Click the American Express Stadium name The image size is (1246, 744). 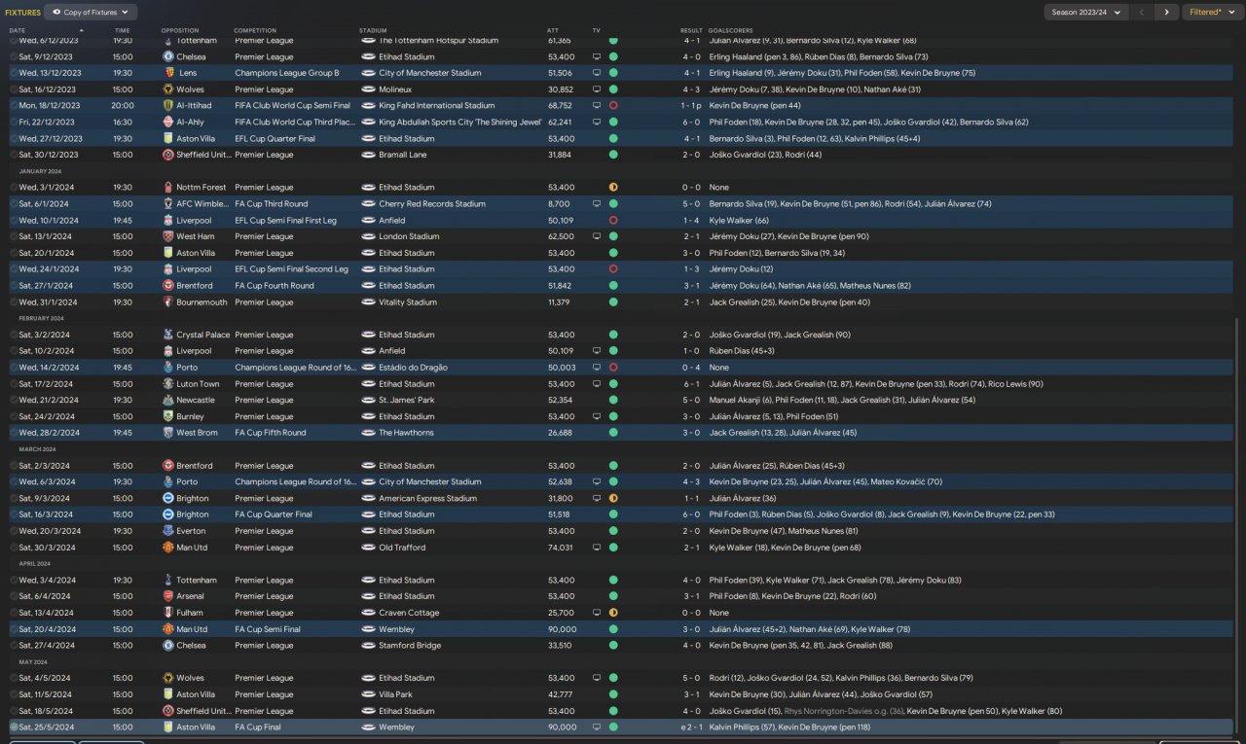point(427,499)
